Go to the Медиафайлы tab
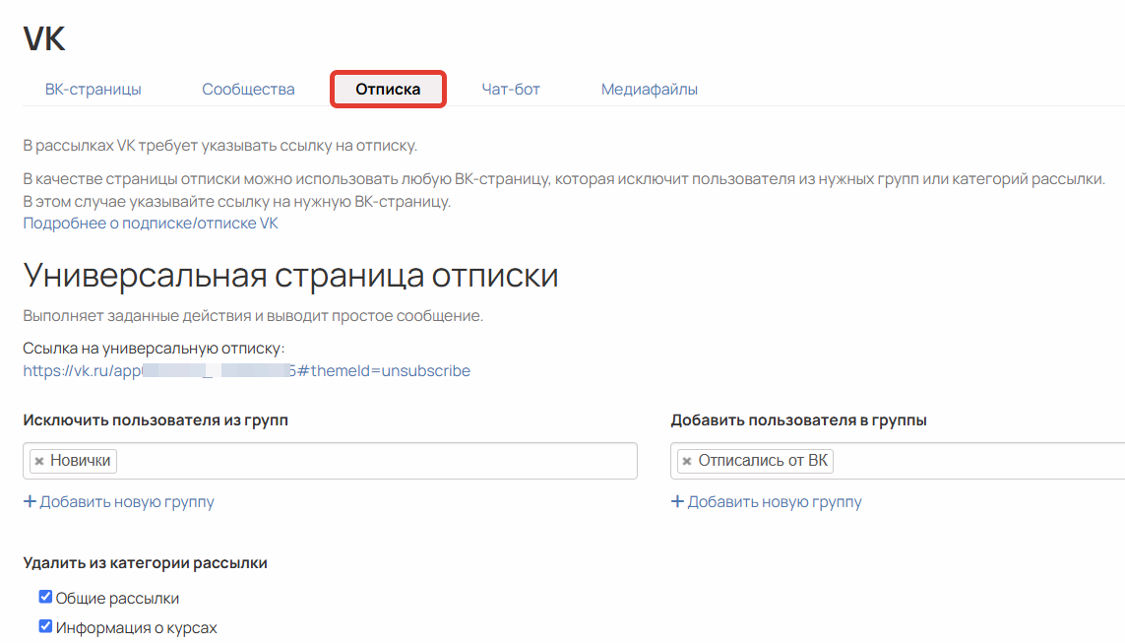 click(650, 89)
